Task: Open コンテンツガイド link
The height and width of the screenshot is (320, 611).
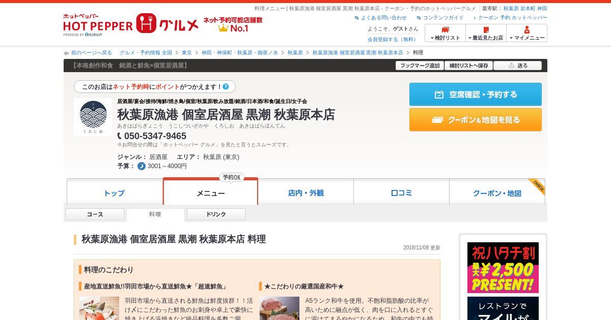Action: pos(443,18)
